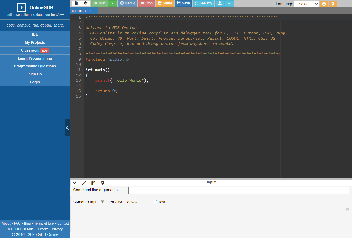The image size is (352, 238).
Task: Stop the running program
Action: (146, 3)
